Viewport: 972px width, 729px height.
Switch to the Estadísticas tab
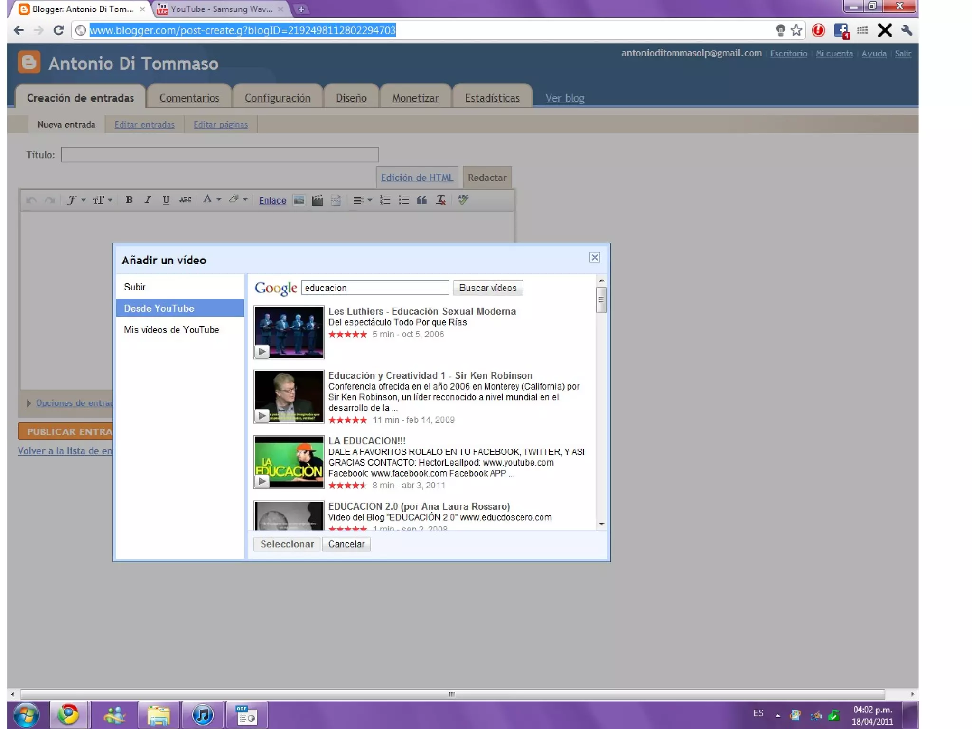[x=492, y=98]
